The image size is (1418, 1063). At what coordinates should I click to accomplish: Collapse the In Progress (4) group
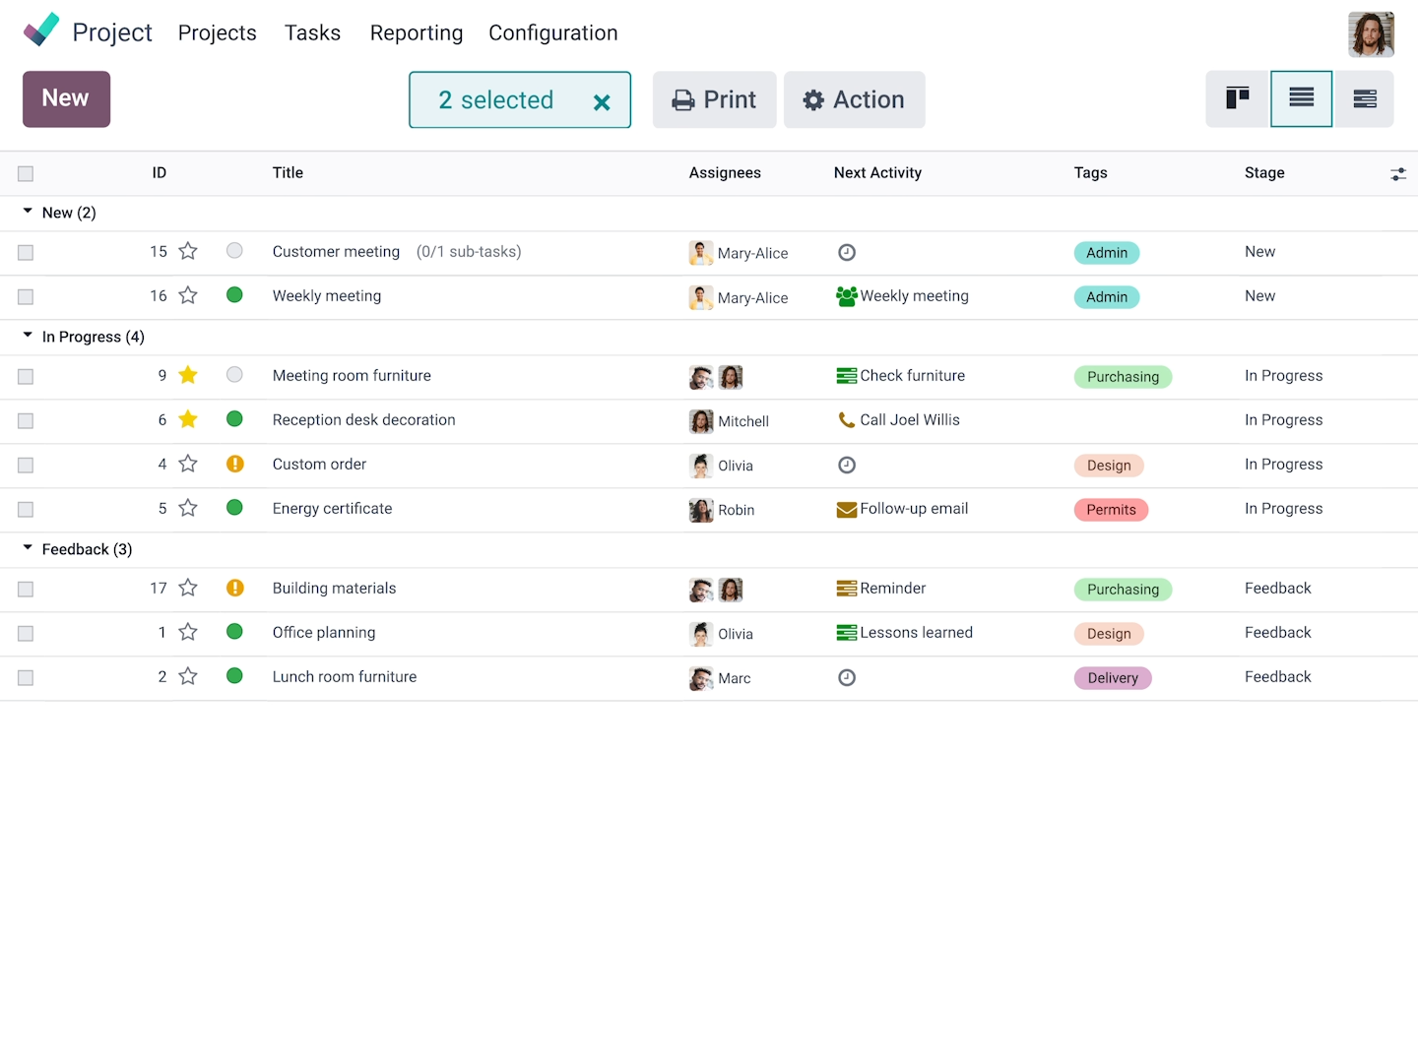tap(28, 336)
